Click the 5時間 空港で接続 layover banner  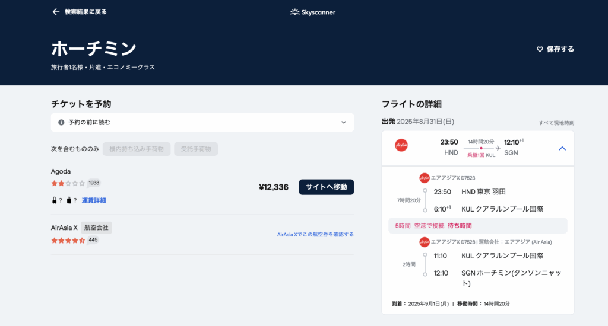tap(478, 226)
